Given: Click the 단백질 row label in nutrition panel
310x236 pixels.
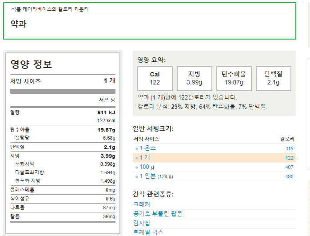Looking at the screenshot, I should [17, 147].
